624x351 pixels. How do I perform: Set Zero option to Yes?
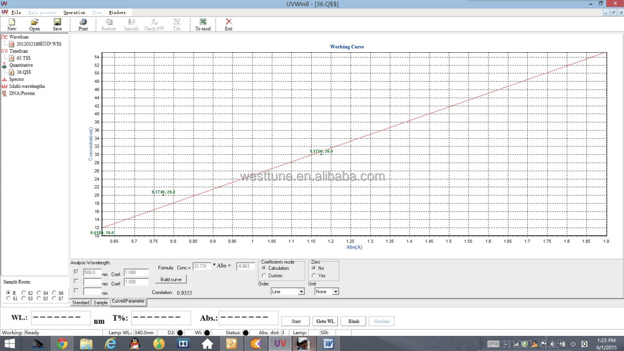(x=314, y=276)
